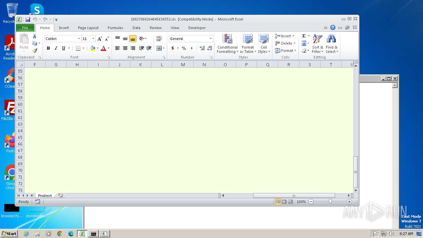Open Conditional Formatting
The width and height of the screenshot is (423, 238).
[227, 44]
